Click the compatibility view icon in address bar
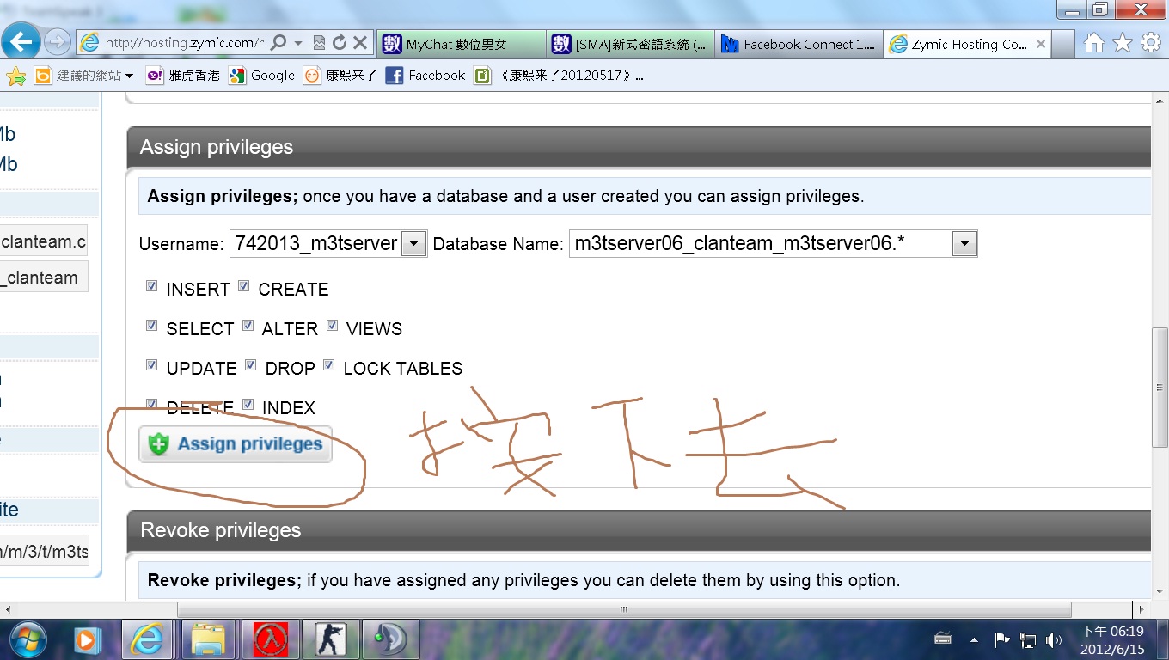Image resolution: width=1169 pixels, height=660 pixels. [319, 42]
